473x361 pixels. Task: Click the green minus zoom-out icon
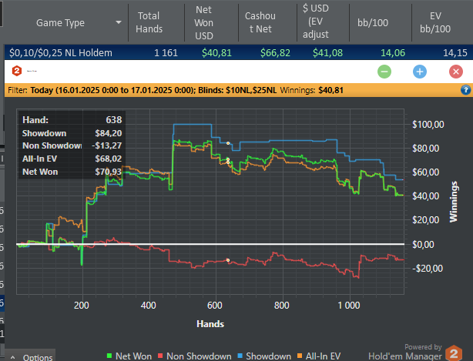point(384,72)
